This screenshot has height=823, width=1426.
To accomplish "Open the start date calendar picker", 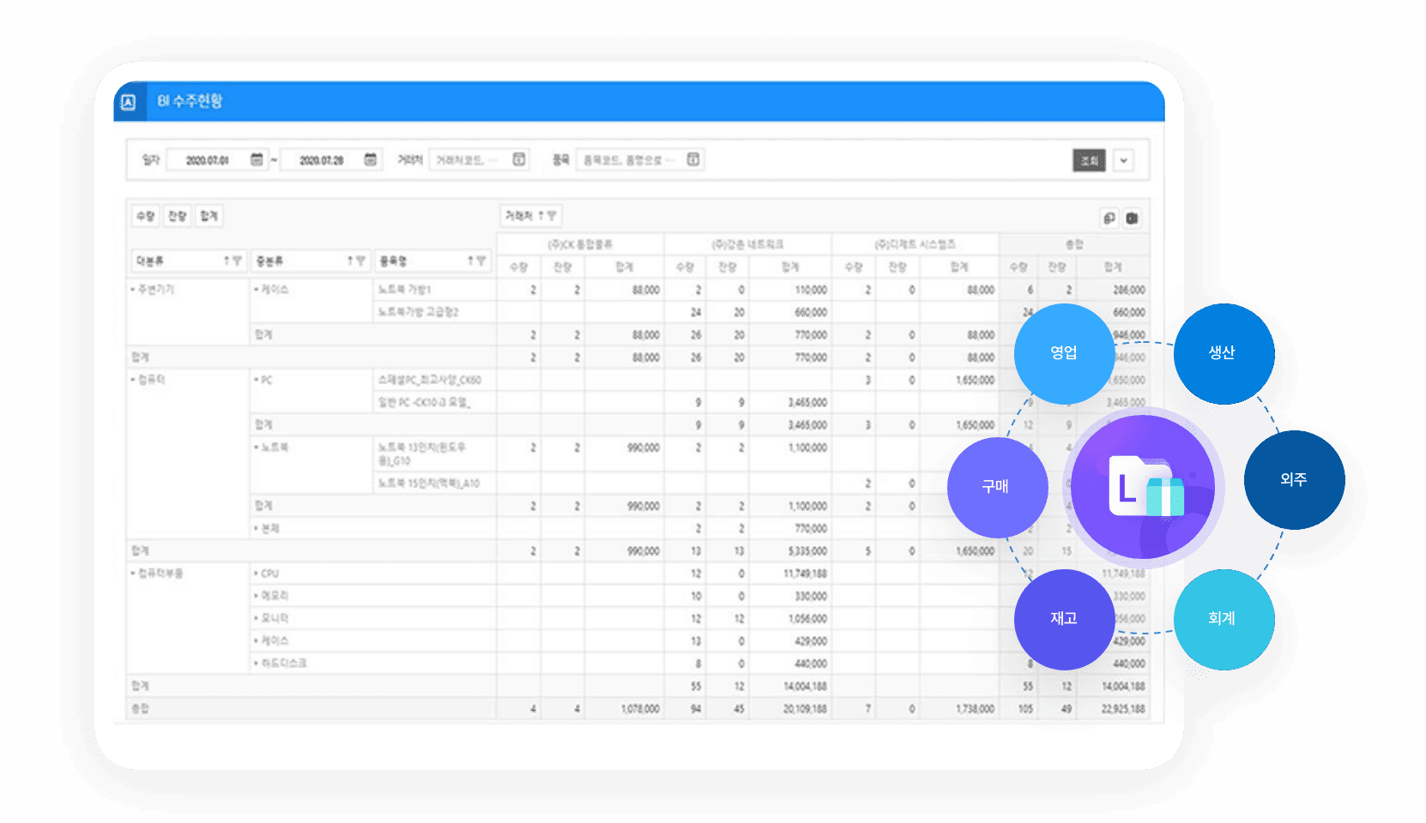I will [x=257, y=159].
